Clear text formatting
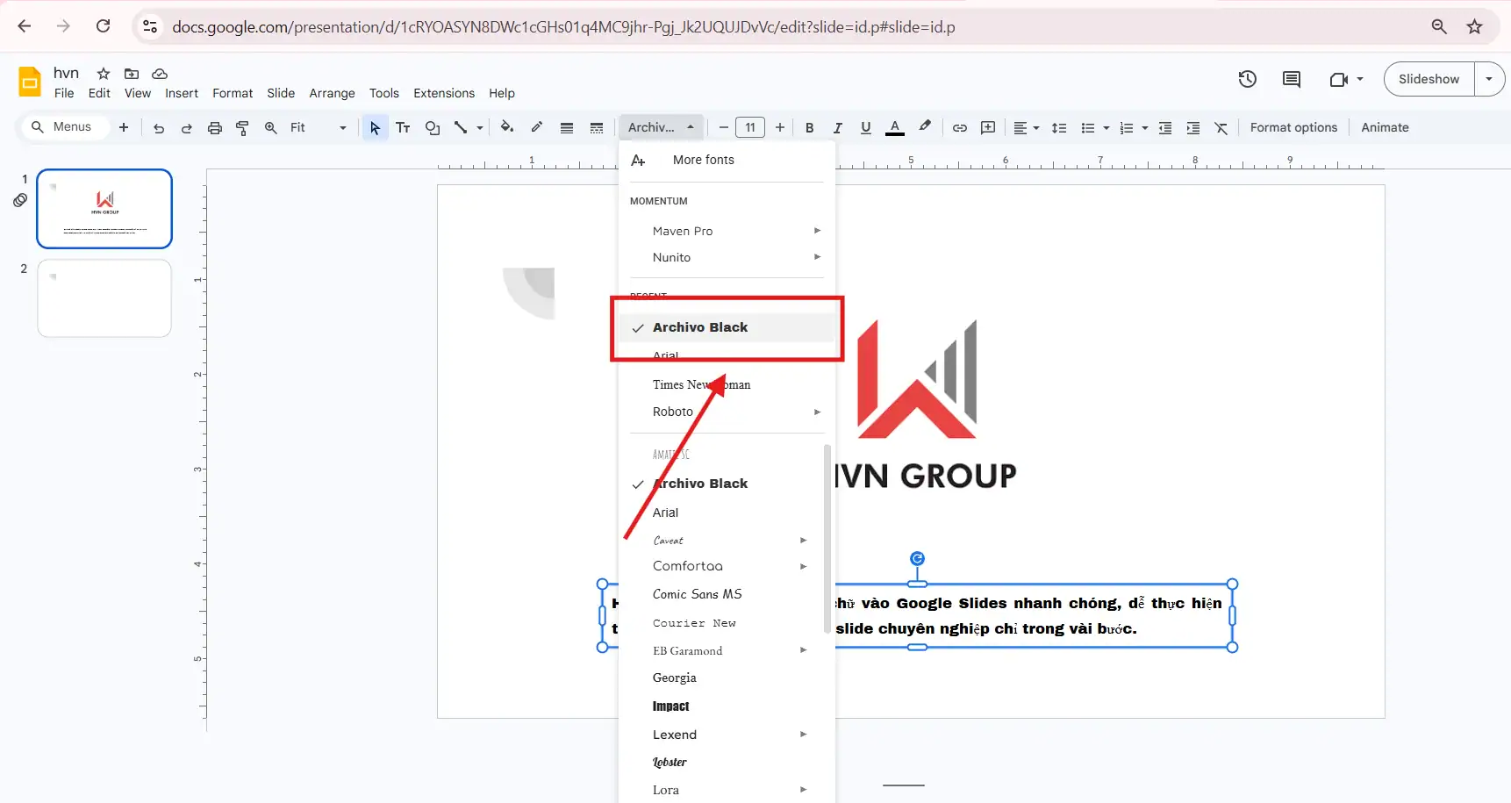This screenshot has height=803, width=1511. (1221, 128)
